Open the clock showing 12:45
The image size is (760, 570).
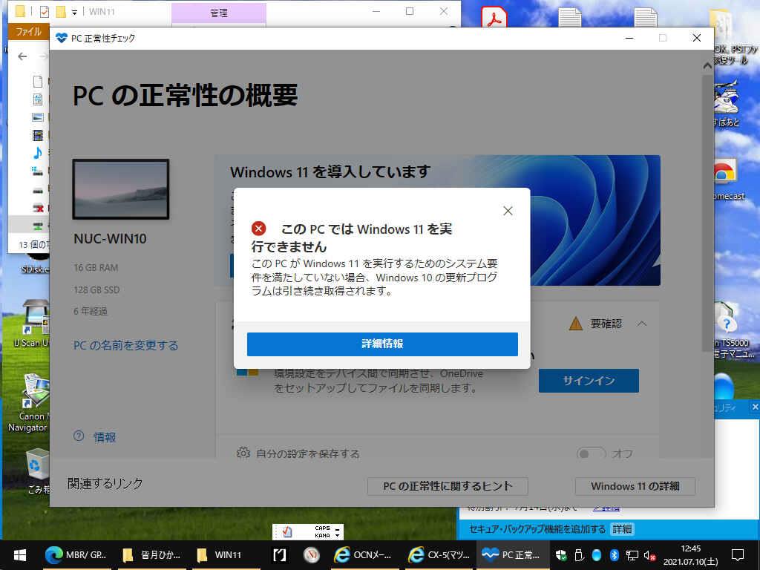[690, 555]
